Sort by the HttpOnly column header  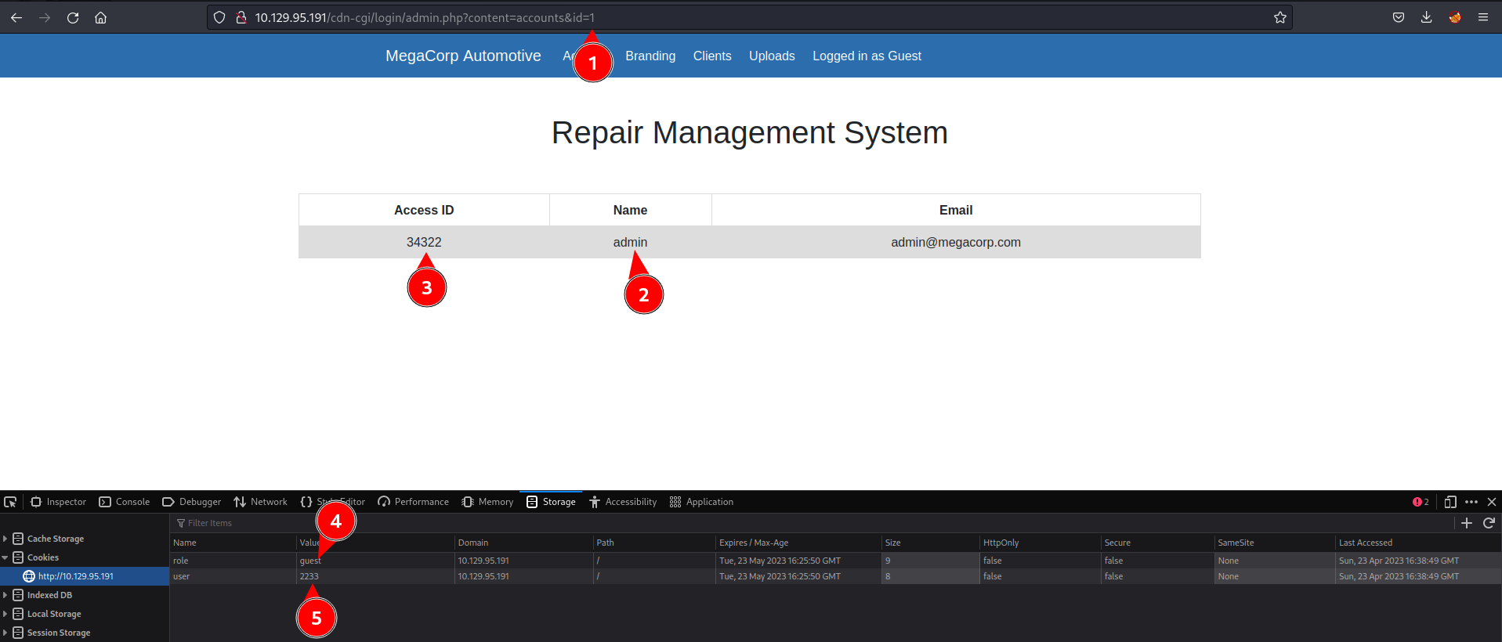click(1041, 543)
